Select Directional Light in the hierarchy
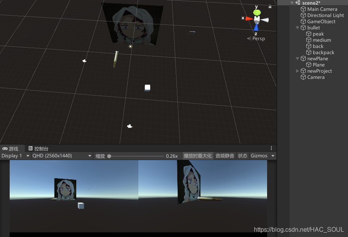This screenshot has width=348, height=237. (326, 15)
